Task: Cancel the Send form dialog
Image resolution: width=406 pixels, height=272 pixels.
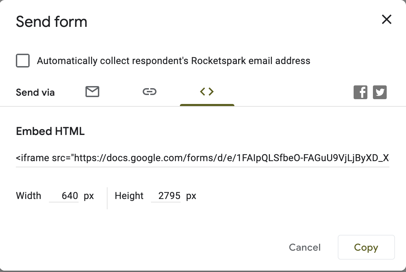Action: (305, 248)
